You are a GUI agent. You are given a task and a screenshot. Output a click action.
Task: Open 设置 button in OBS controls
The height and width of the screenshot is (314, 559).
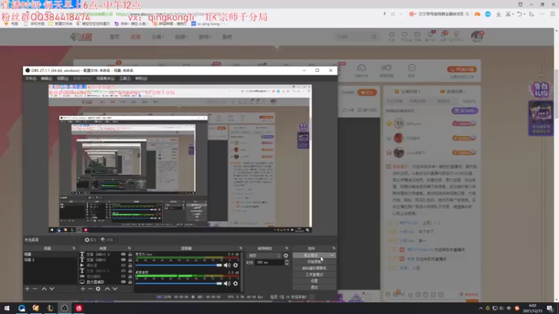(314, 281)
